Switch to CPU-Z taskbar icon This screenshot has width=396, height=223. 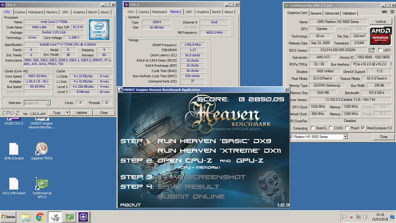(83, 217)
